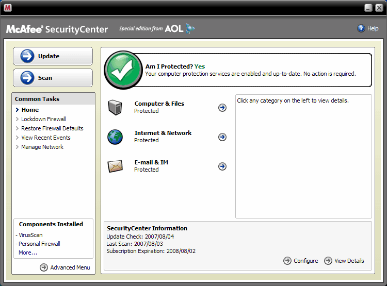Choose Lockdown Firewall task
The height and width of the screenshot is (286, 387).
tap(43, 119)
